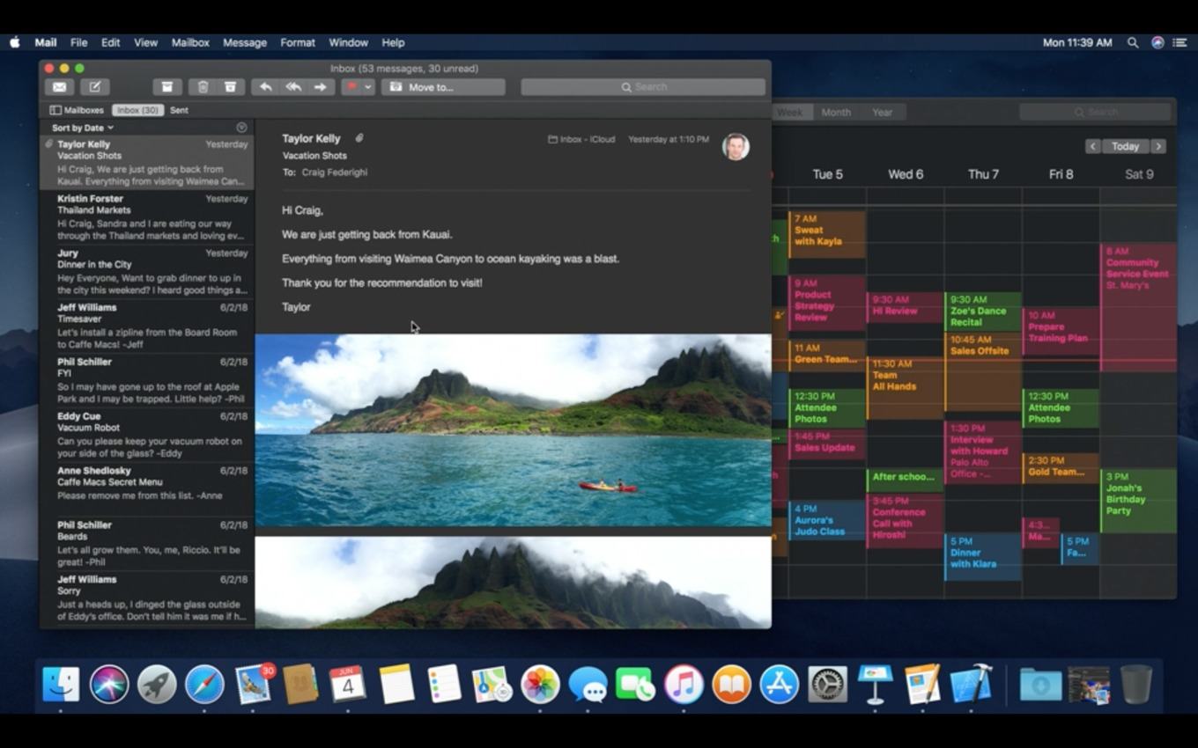The height and width of the screenshot is (748, 1198).
Task: Click the Mail search field
Action: coord(643,87)
